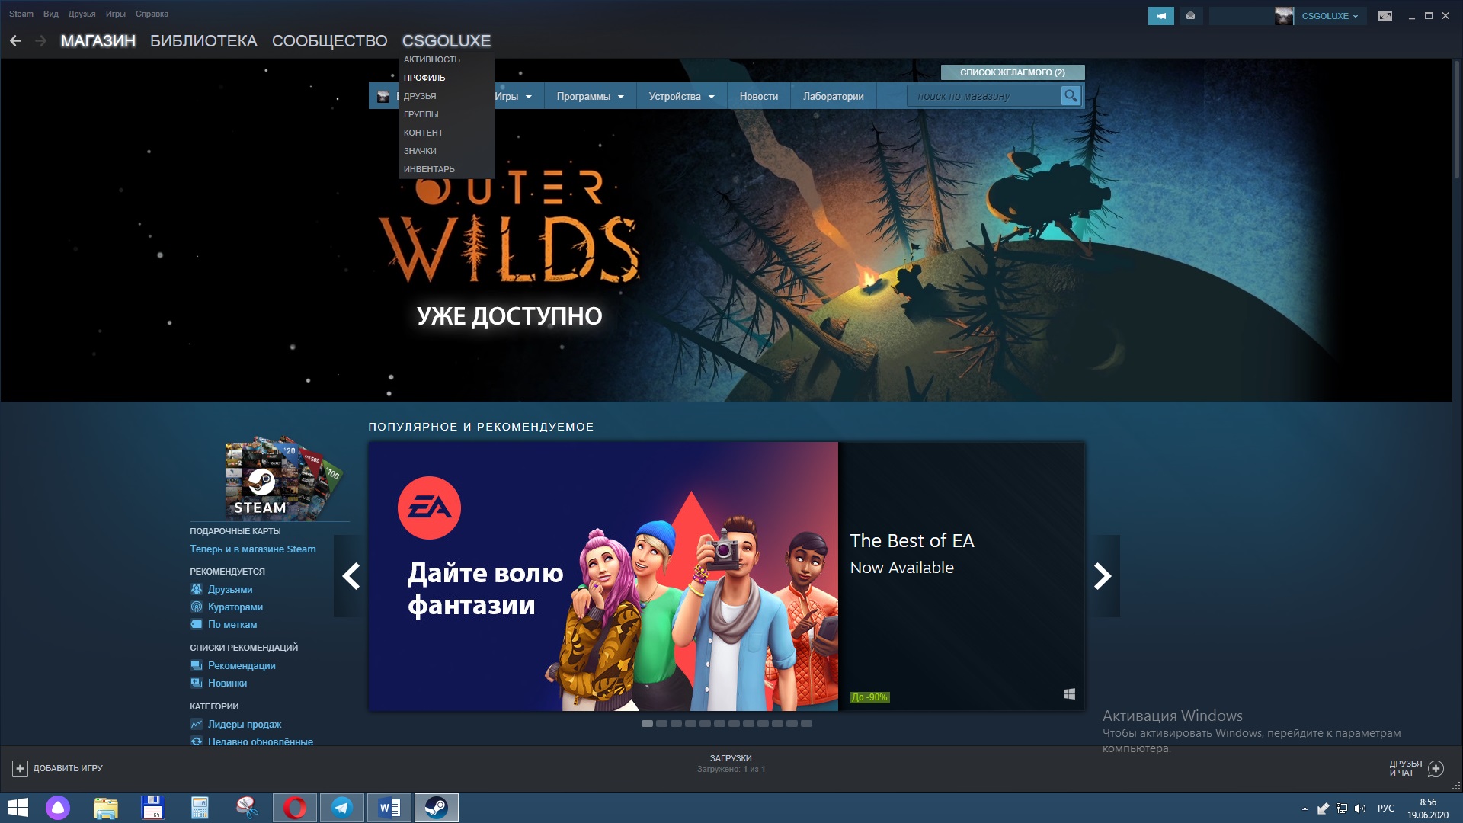The image size is (1463, 823).
Task: Click the Лидеры продаж chart icon
Action: coord(197,724)
